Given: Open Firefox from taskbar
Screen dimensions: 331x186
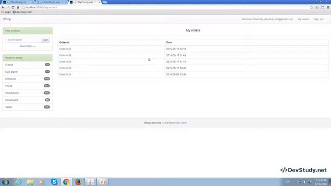Looking at the screenshot, I should pyautogui.click(x=78, y=182).
